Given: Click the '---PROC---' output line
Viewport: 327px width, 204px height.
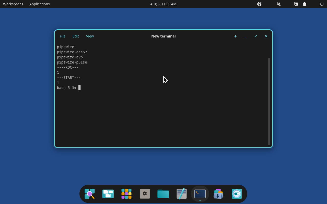Looking at the screenshot, I should coord(68,67).
